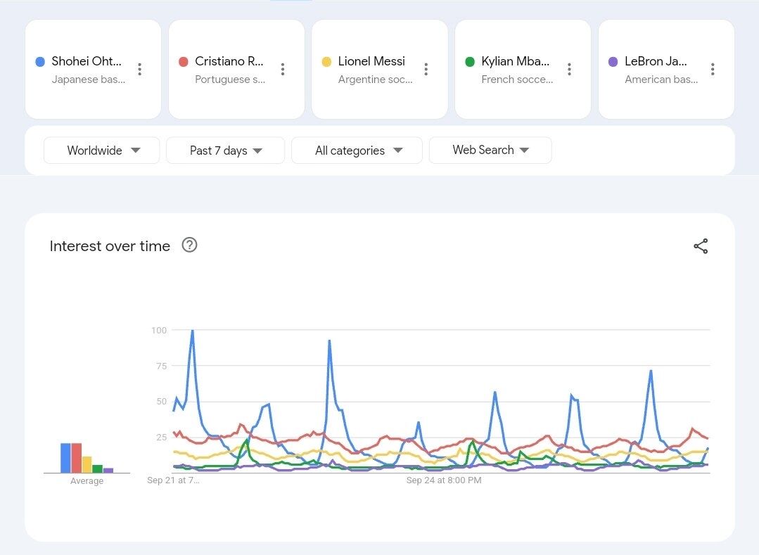The image size is (759, 555).
Task: Open the Lionel Messi three-dot menu
Action: coord(426,69)
